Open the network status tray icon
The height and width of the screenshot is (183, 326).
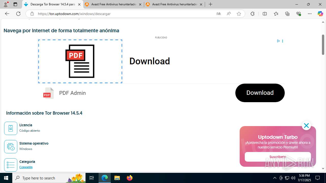287,178
